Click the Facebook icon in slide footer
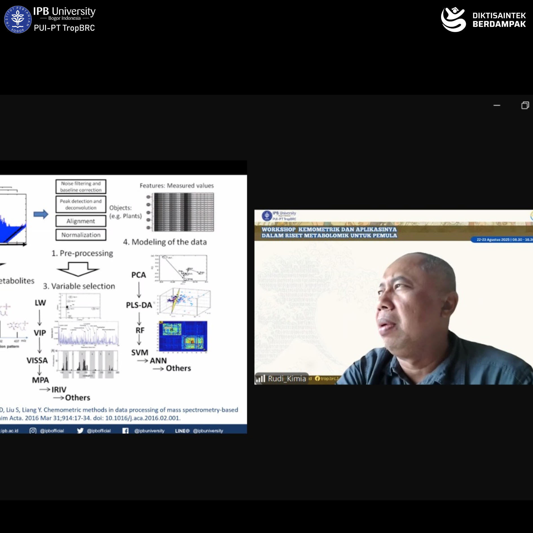Image resolution: width=533 pixels, height=533 pixels. 125,431
